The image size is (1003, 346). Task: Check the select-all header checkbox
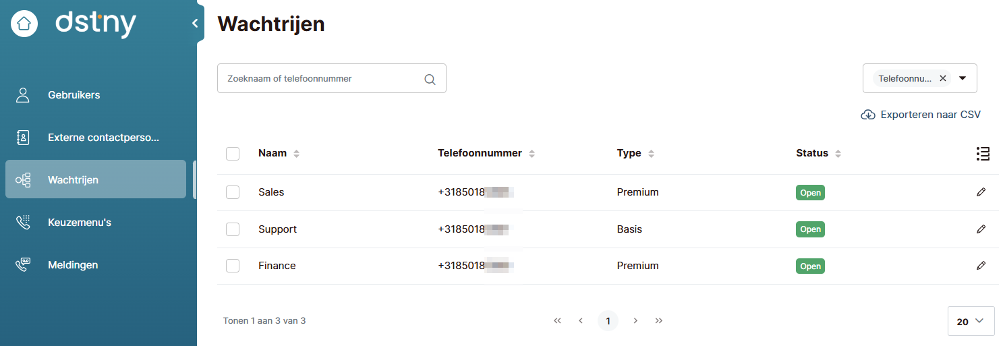coord(233,154)
